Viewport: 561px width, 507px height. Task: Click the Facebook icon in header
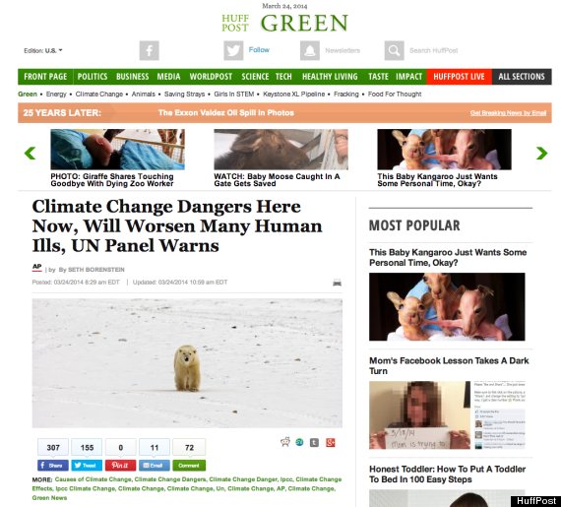(x=150, y=50)
